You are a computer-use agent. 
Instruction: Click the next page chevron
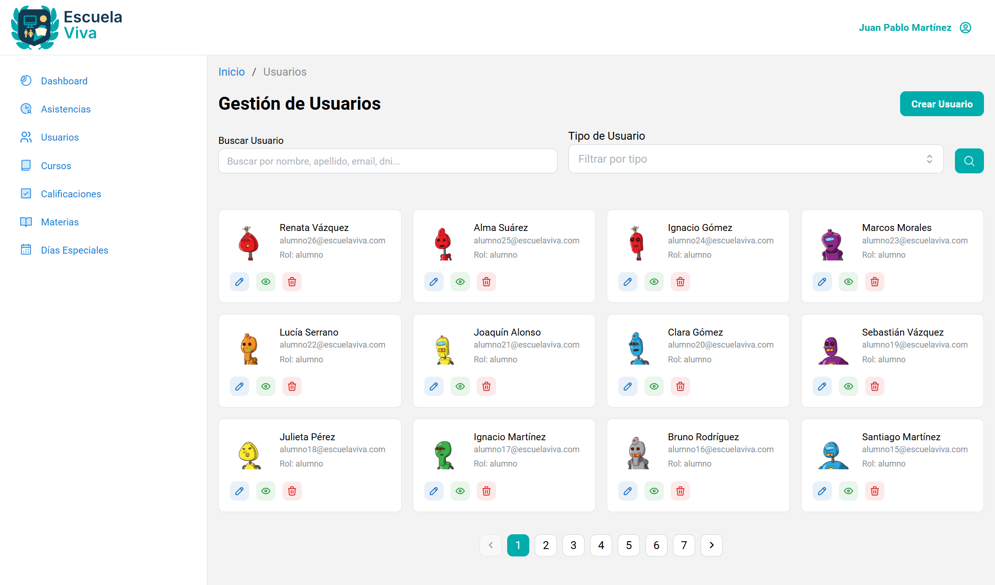[711, 545]
